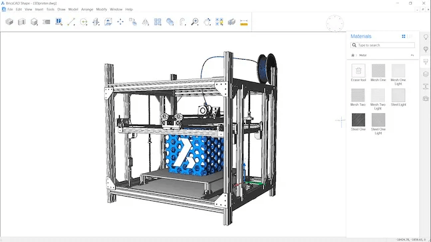
Task: Go back from Metal folder
Action: point(413,55)
